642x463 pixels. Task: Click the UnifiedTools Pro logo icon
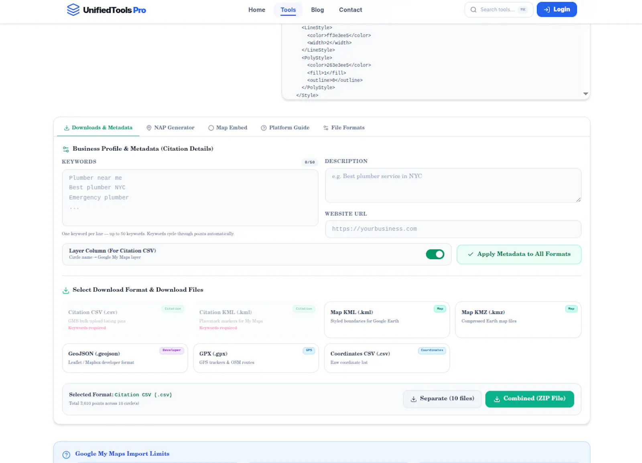73,10
